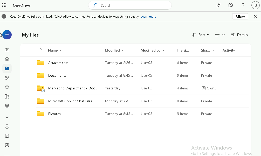Open the Attachments folder

pos(58,63)
